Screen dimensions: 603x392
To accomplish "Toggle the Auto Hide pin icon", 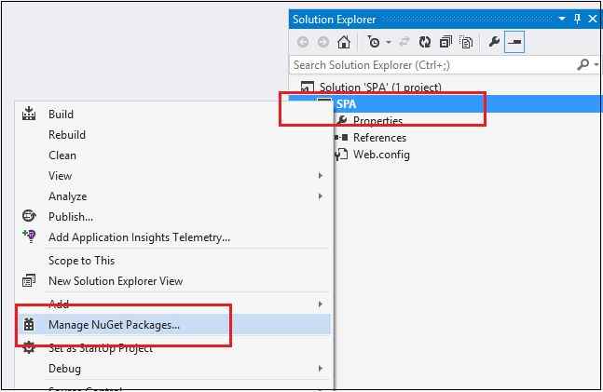I will click(x=577, y=19).
